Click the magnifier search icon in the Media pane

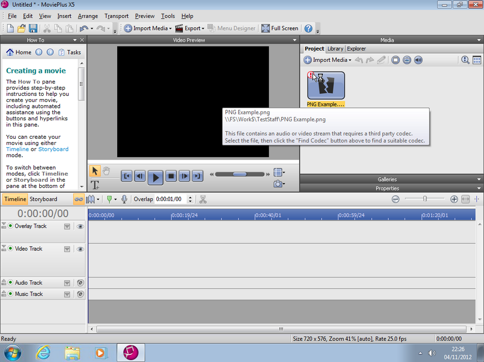pyautogui.click(x=465, y=60)
